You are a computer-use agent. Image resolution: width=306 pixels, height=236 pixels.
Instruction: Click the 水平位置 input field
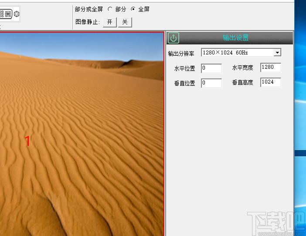click(x=211, y=68)
